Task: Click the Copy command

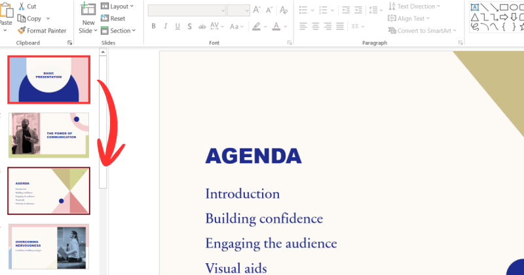Action: (29, 18)
